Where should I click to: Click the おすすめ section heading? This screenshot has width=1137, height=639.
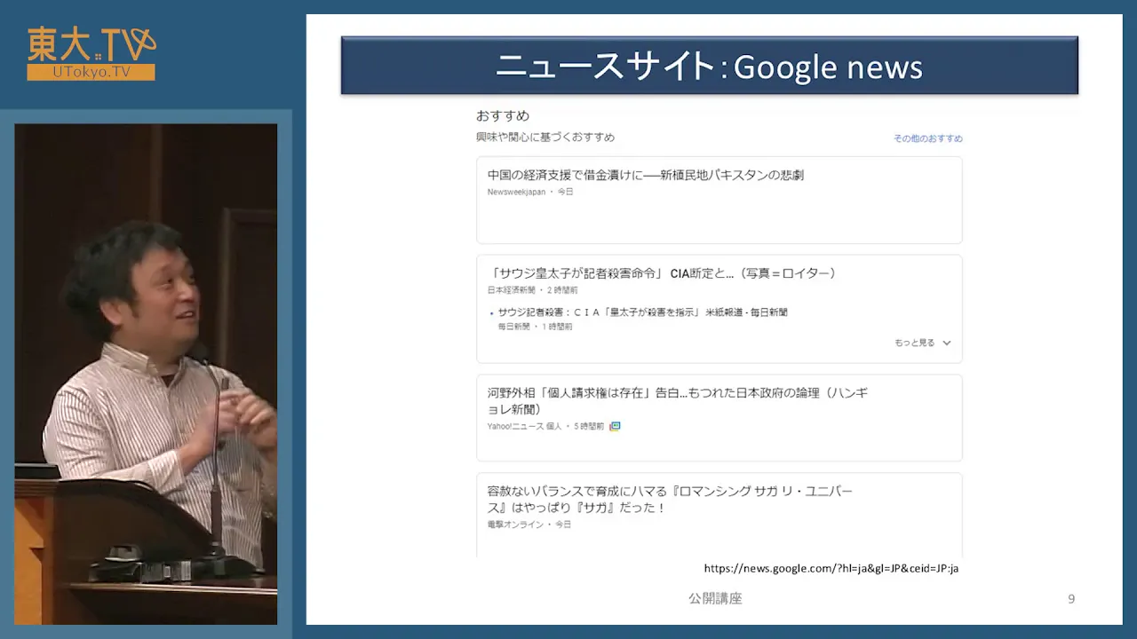503,115
